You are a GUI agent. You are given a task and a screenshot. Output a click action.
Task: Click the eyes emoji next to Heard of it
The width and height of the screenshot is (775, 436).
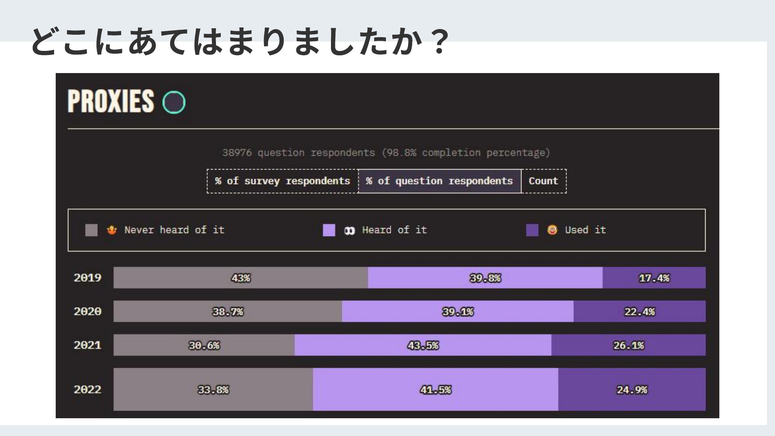tap(350, 231)
